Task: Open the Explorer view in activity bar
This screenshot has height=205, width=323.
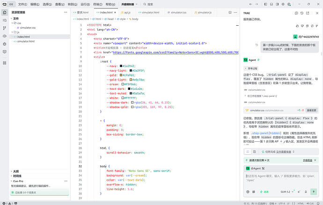Action: pyautogui.click(x=5, y=12)
